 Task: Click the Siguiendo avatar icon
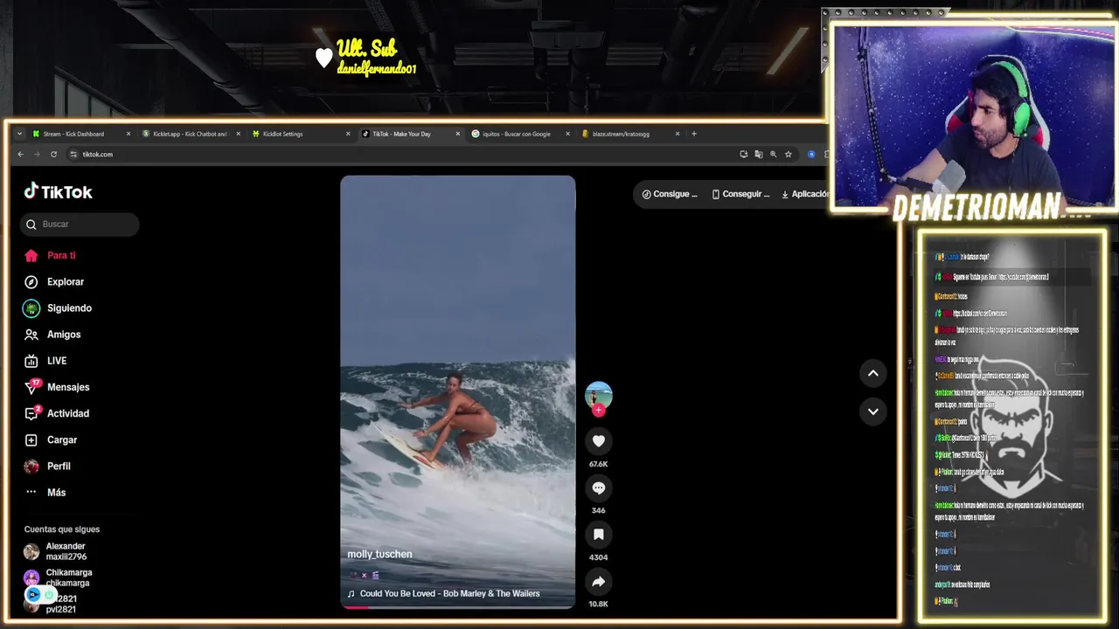tap(31, 308)
